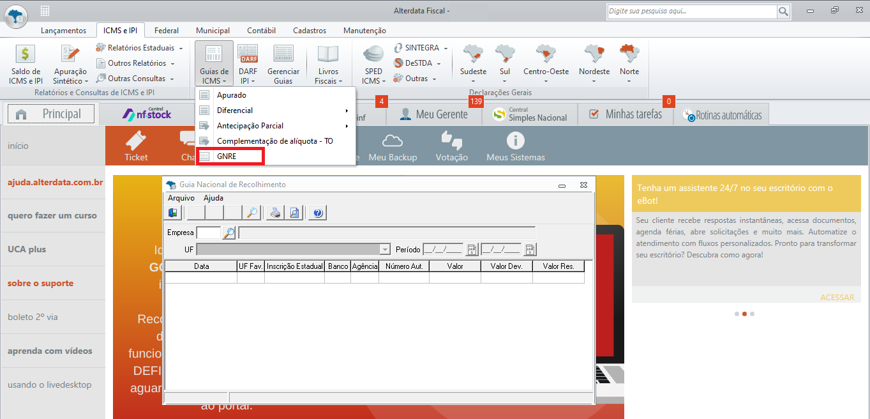870x419 pixels.
Task: Switch to the Contábil ribbon tab
Action: click(261, 30)
